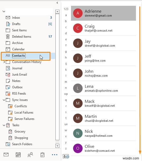142x161 pixels.
Task: Click the Grocery task list icon
Action: click(x=10, y=131)
